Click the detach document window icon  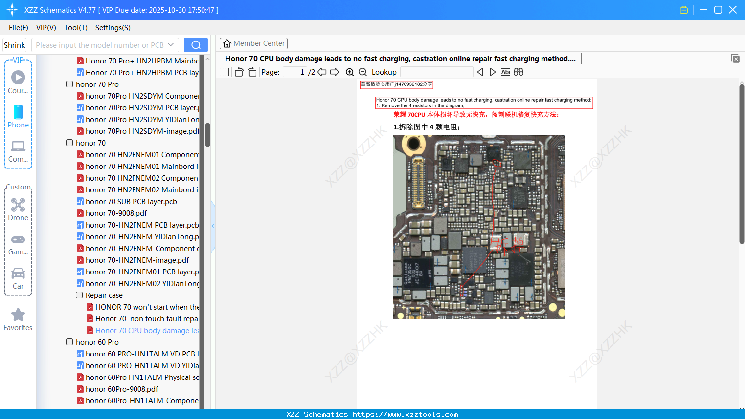(735, 58)
